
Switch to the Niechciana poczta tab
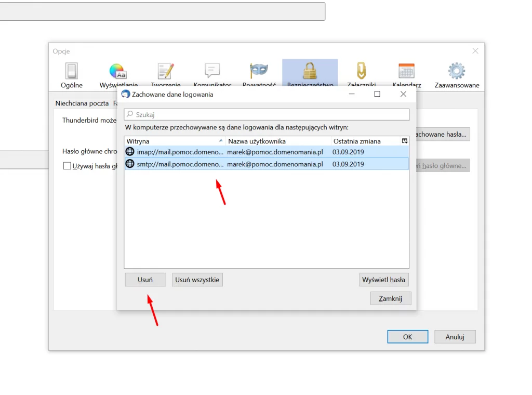click(82, 103)
